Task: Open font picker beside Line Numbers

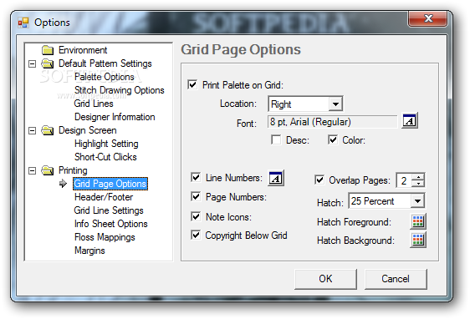Action: (276, 179)
